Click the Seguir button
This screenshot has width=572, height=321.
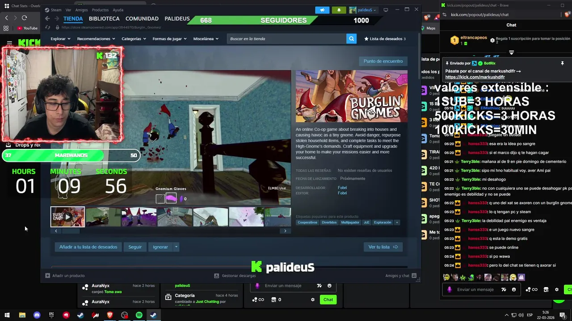tap(135, 247)
